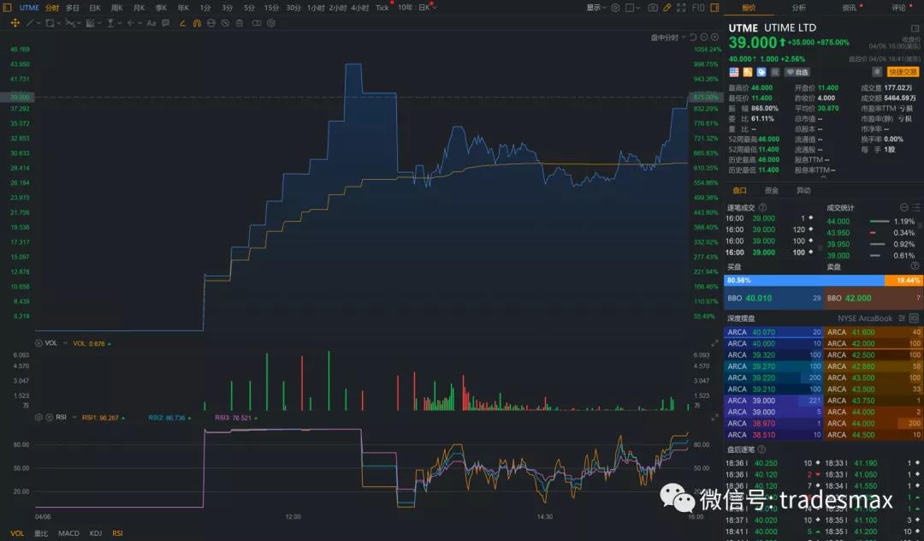Viewport: 924px width, 541px height.
Task: Zoom out chart with minus icon
Action: (x=704, y=37)
